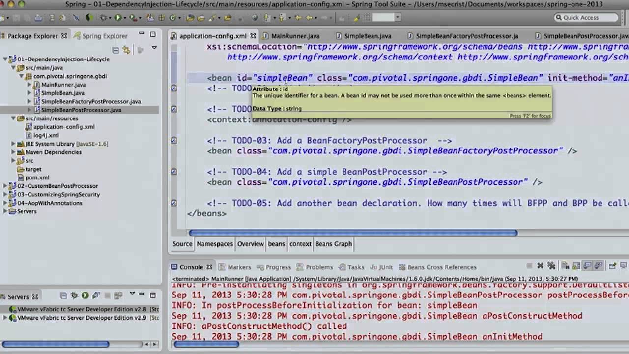629x354 pixels.
Task: Open the Tasks view tab
Action: pos(351,267)
